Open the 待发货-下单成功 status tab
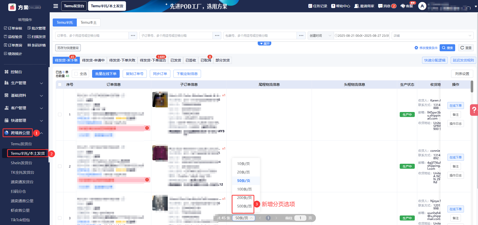This screenshot has height=225, width=478. point(153,60)
